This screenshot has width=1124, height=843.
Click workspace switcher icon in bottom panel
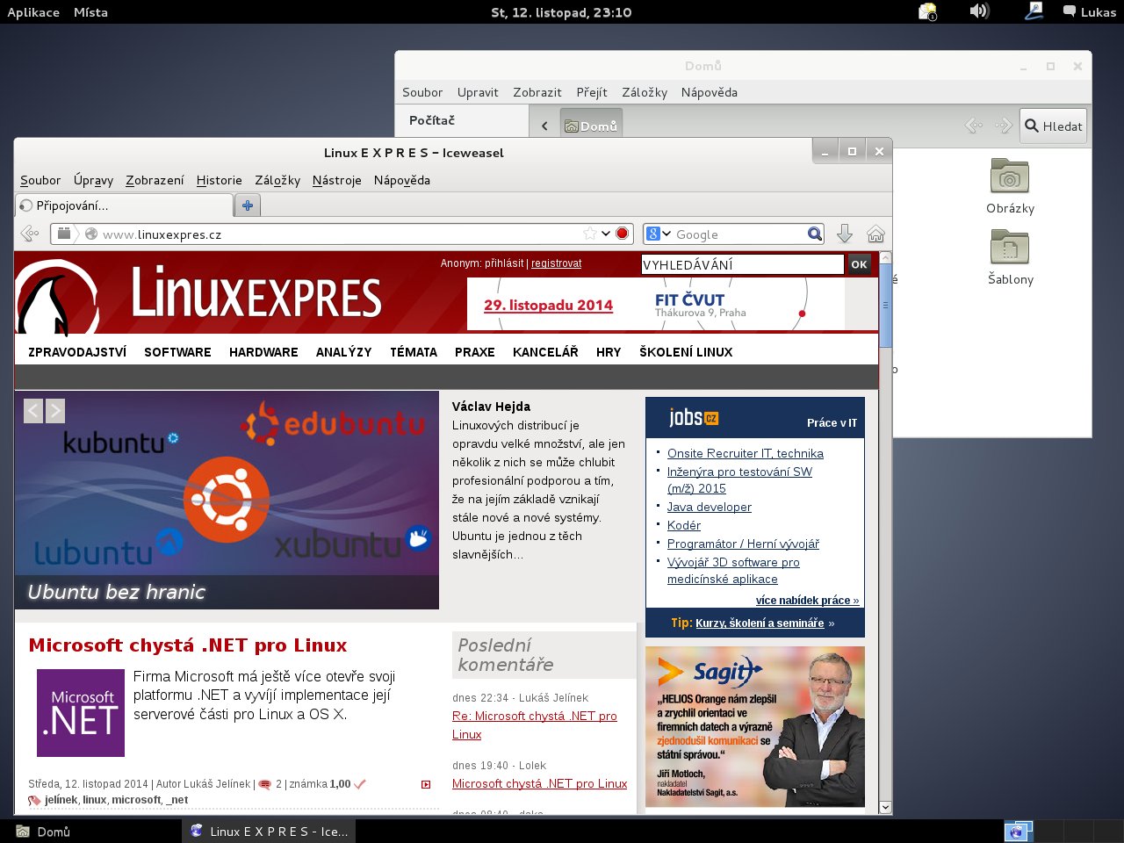coord(1018,831)
